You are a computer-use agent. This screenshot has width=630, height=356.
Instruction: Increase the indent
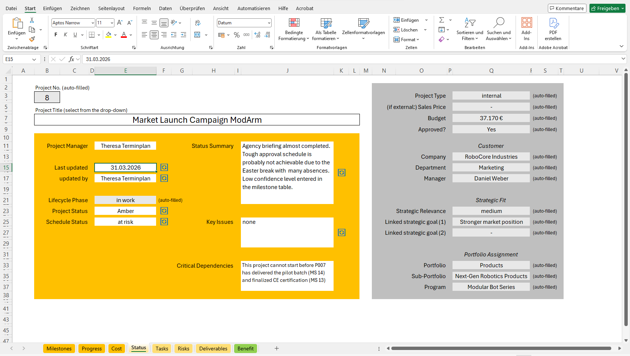point(183,35)
